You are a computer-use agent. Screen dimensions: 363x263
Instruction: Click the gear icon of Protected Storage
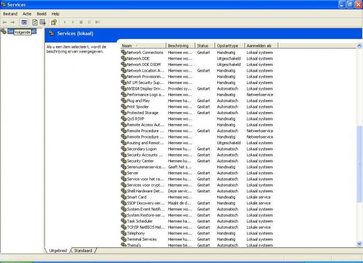tap(123, 113)
